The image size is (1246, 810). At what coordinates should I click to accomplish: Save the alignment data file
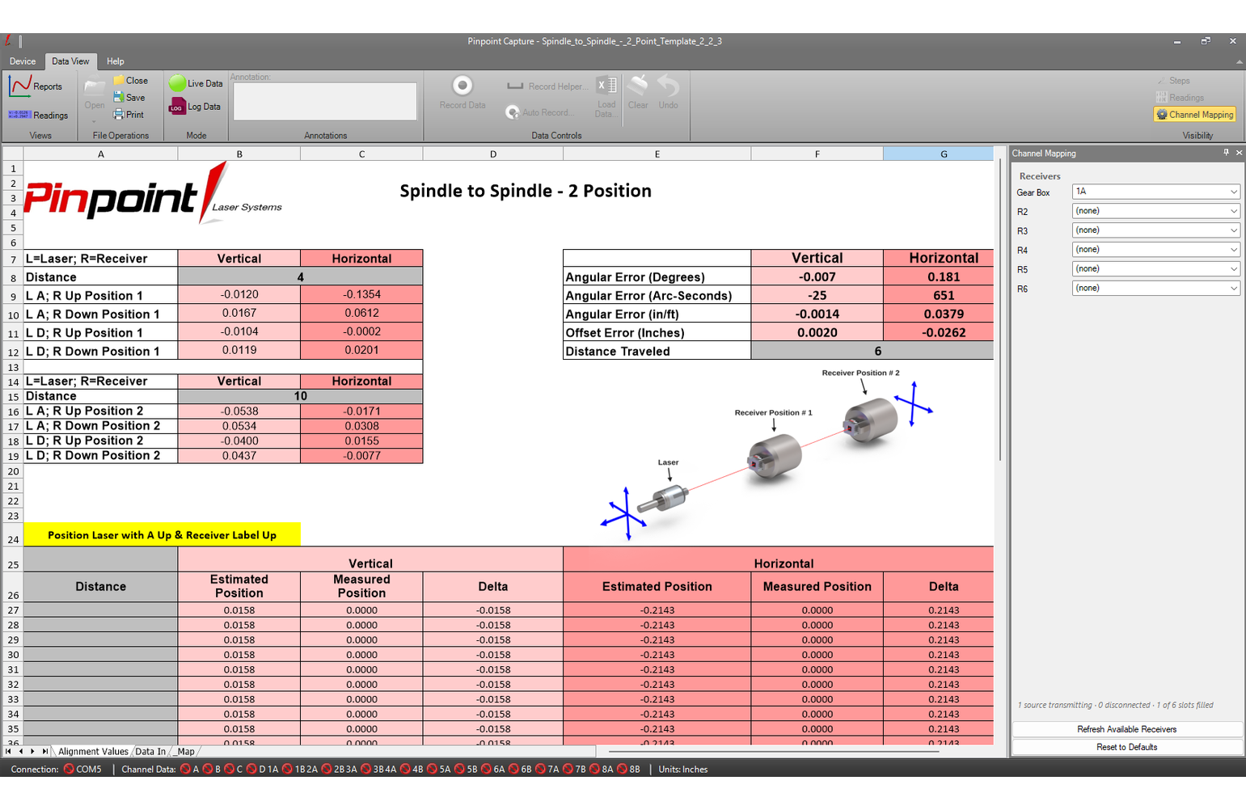pyautogui.click(x=129, y=98)
